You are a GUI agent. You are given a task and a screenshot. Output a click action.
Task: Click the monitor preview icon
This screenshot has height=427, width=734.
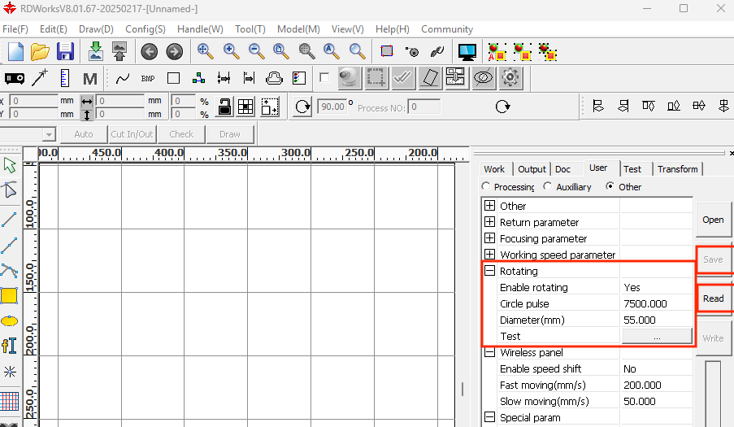(x=467, y=52)
